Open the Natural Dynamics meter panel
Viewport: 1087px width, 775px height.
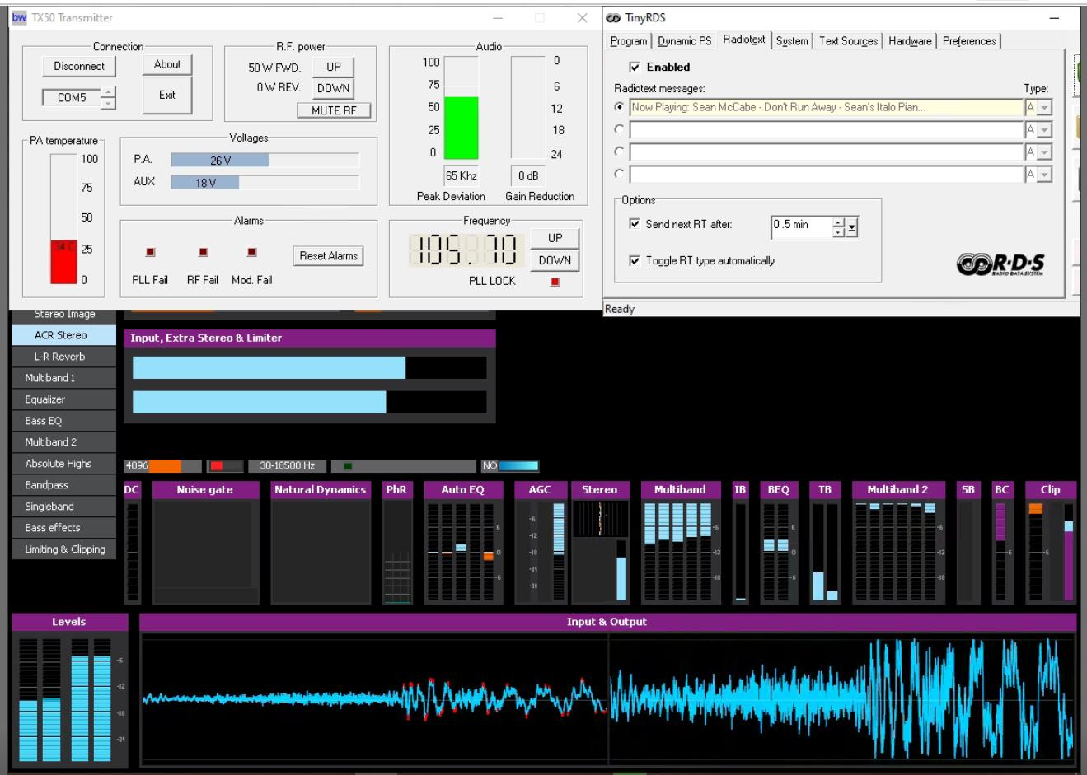(x=320, y=542)
